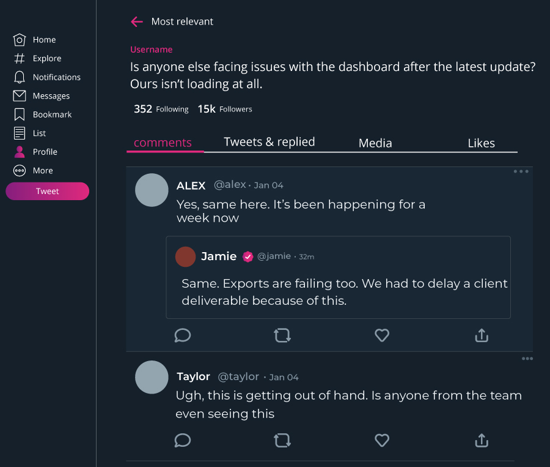Share Alex's comment
The width and height of the screenshot is (550, 467).
(482, 335)
